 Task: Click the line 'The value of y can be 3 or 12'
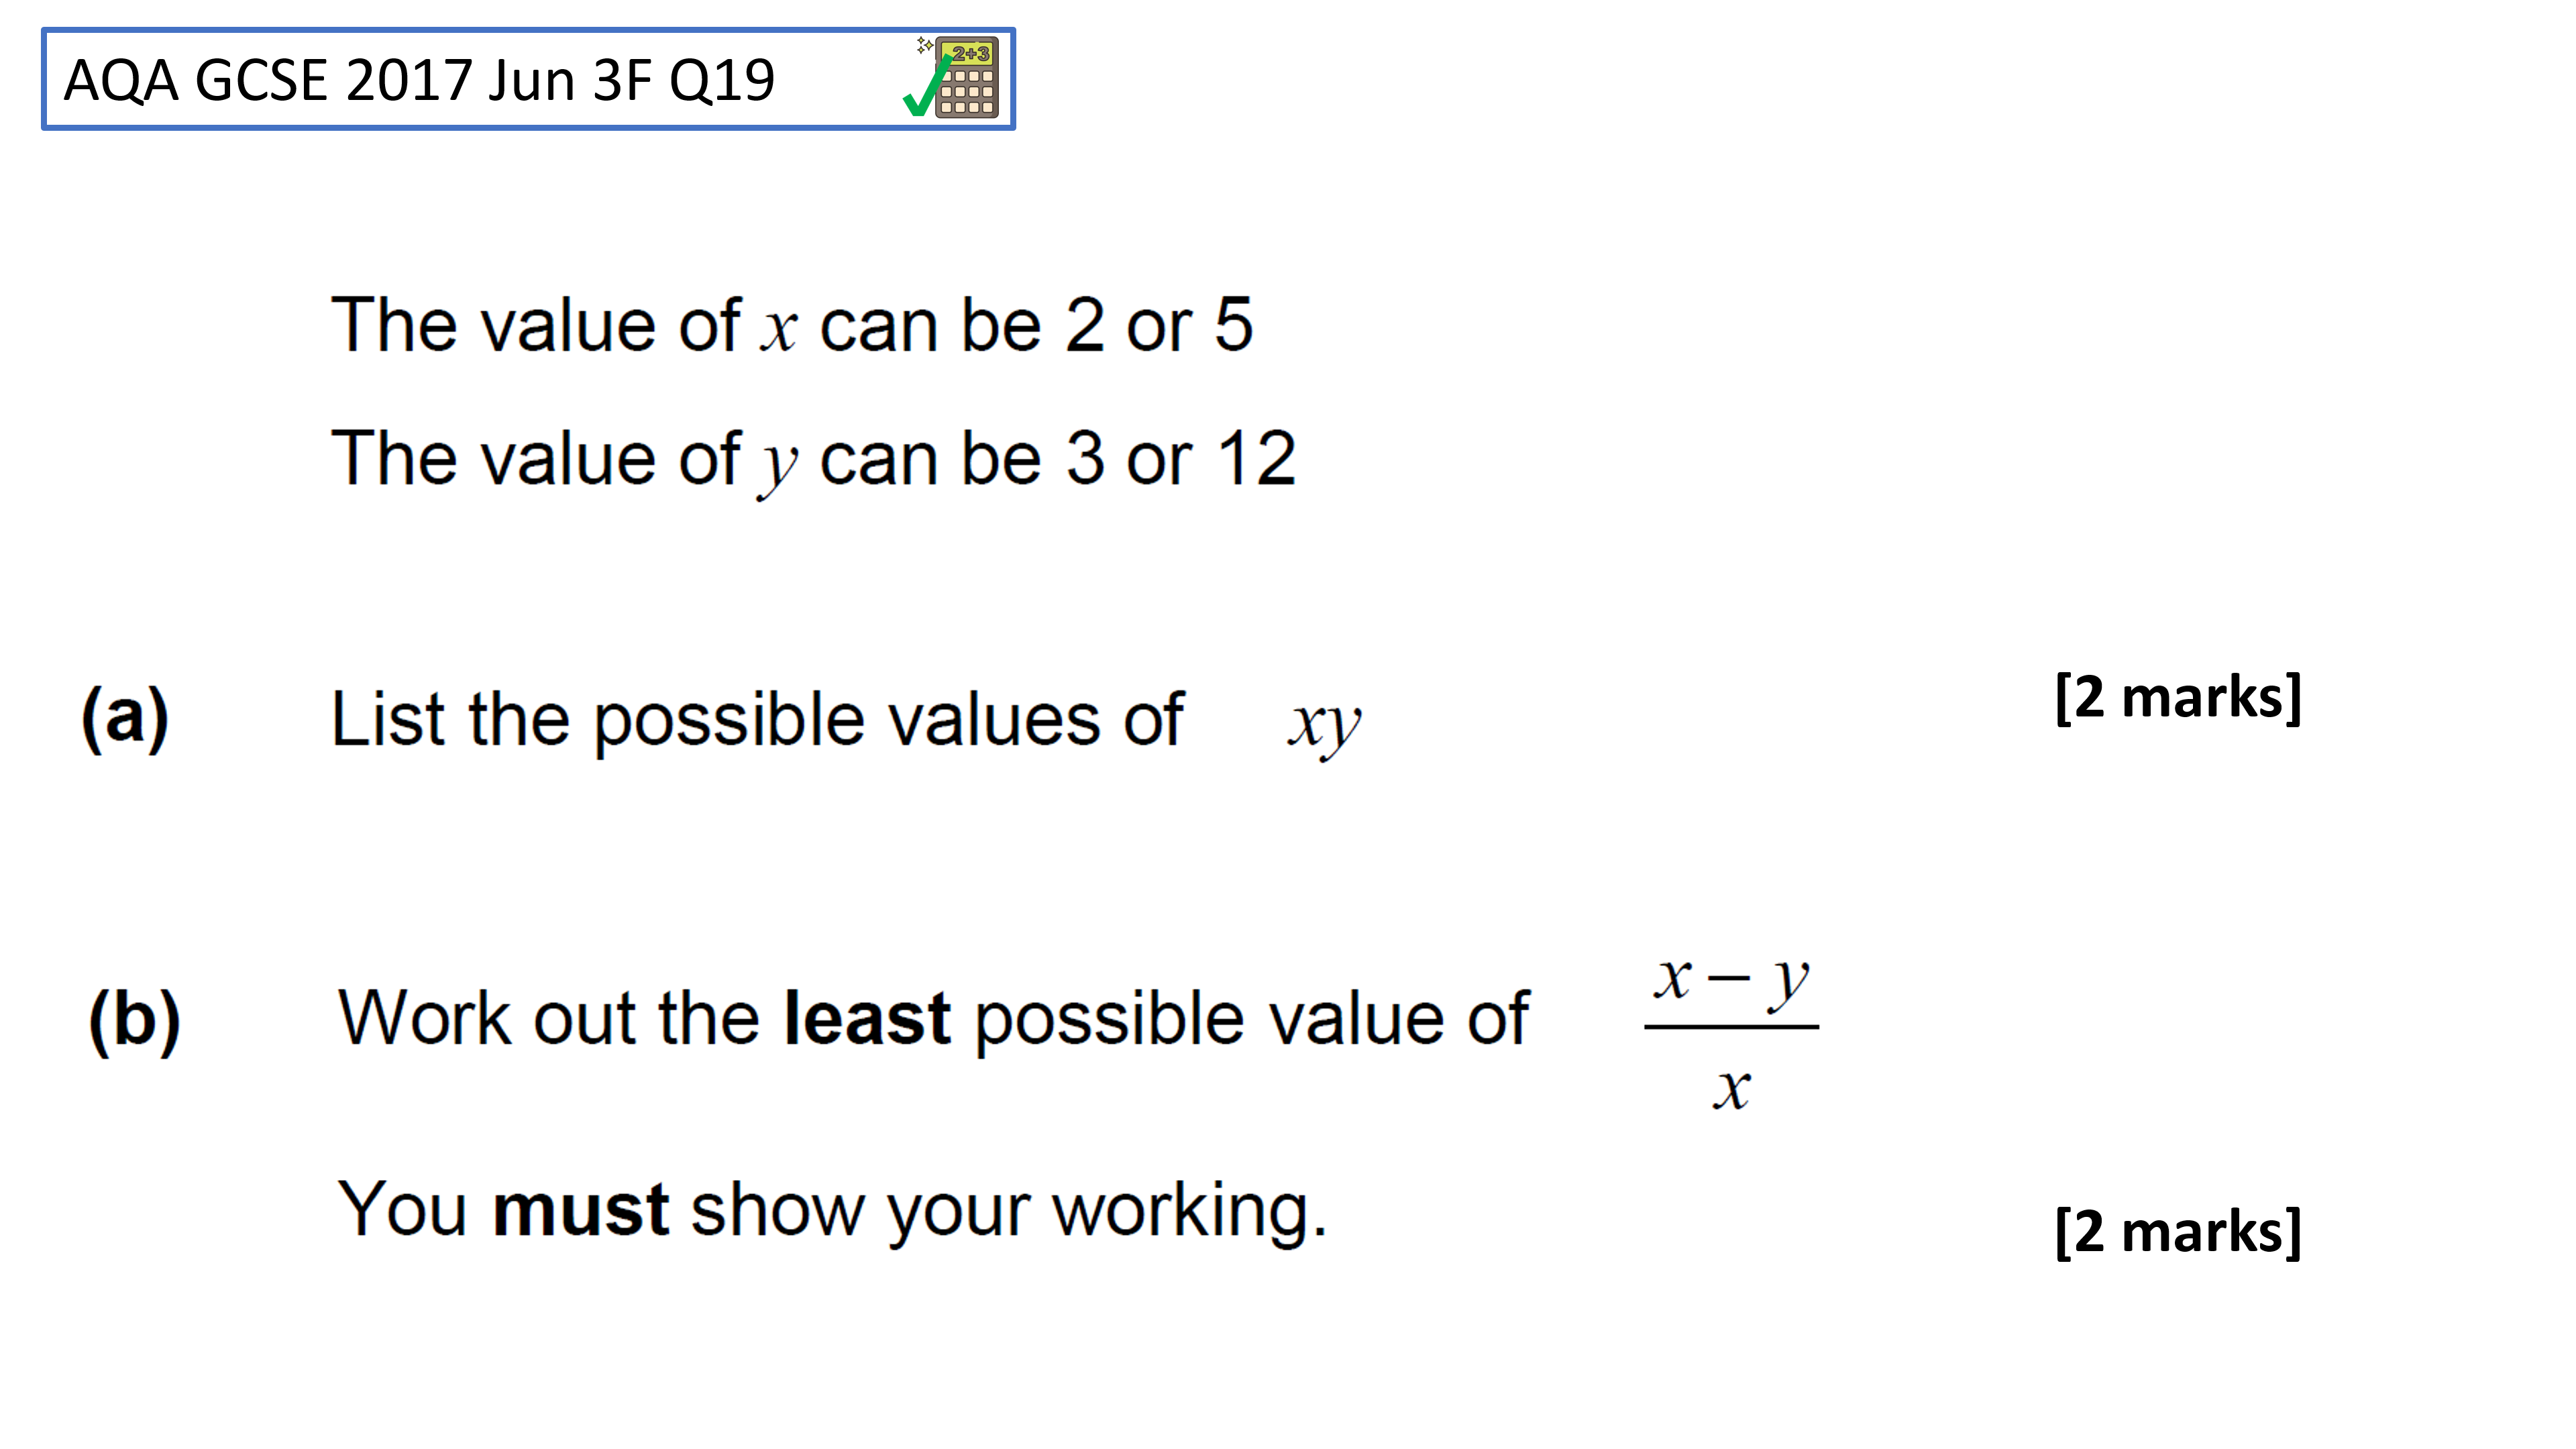point(813,460)
